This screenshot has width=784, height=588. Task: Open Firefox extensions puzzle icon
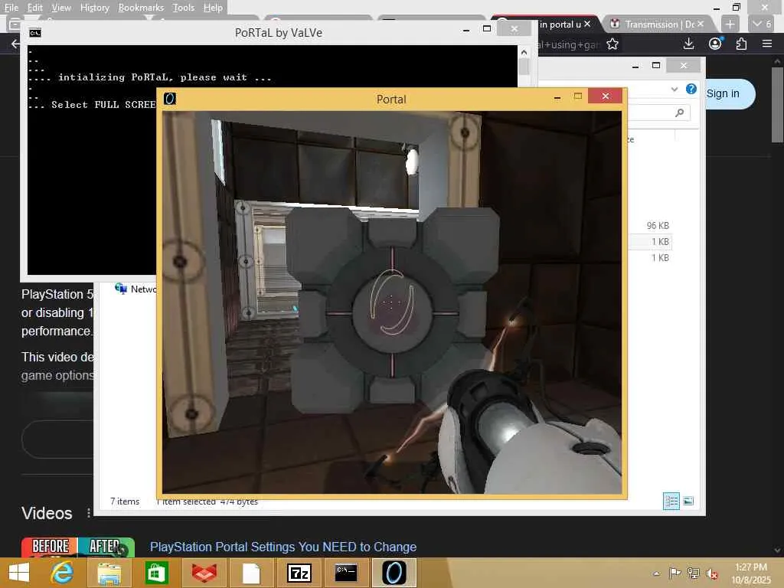[741, 44]
